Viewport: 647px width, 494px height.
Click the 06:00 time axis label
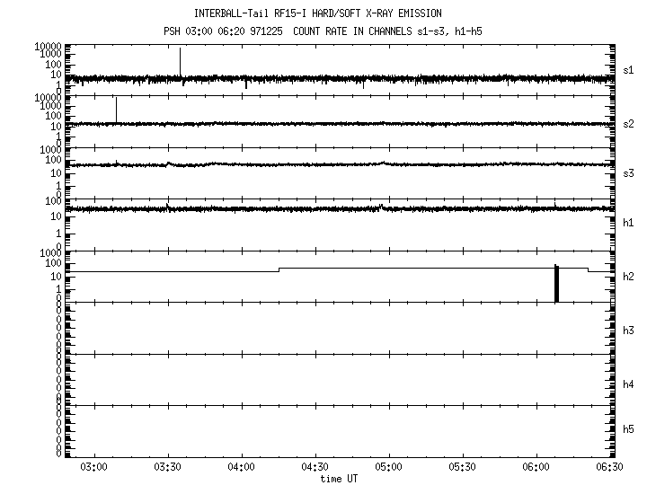(536, 468)
